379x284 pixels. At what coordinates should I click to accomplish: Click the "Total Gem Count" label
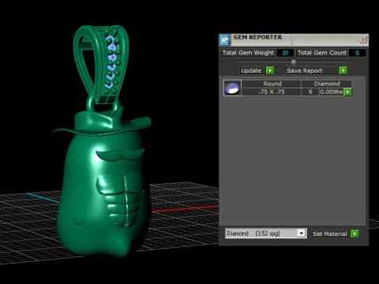click(322, 53)
